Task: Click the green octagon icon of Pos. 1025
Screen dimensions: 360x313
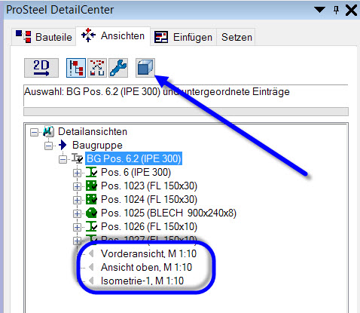Action: click(x=91, y=213)
